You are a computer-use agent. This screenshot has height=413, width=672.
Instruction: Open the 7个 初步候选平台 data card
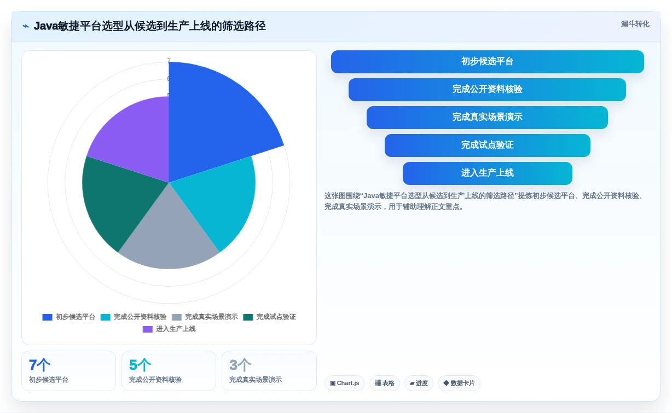click(68, 371)
